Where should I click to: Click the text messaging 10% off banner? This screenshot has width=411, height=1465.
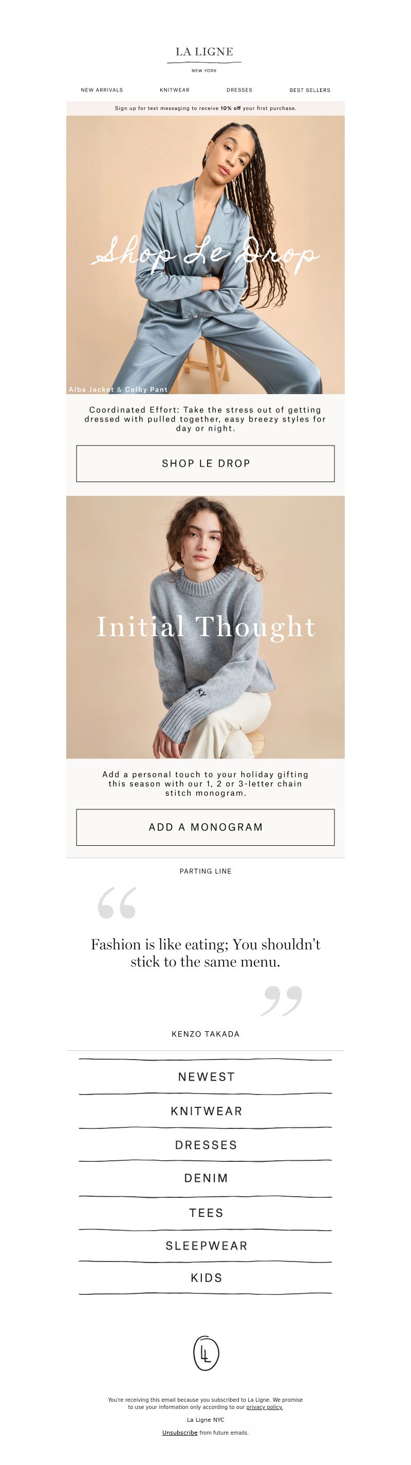pos(205,108)
